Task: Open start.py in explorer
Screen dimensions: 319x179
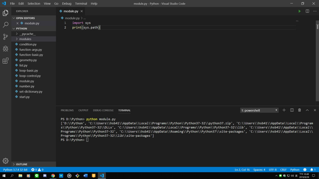Action: pyautogui.click(x=34, y=97)
